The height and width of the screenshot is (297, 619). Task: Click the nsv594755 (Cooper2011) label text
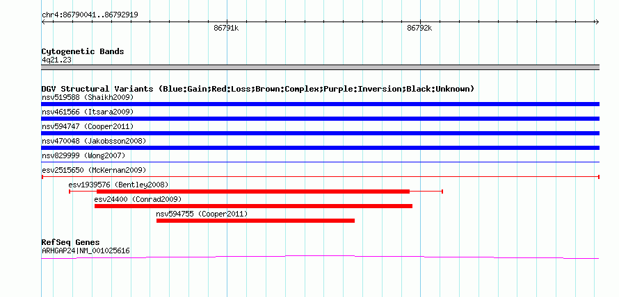click(x=202, y=214)
